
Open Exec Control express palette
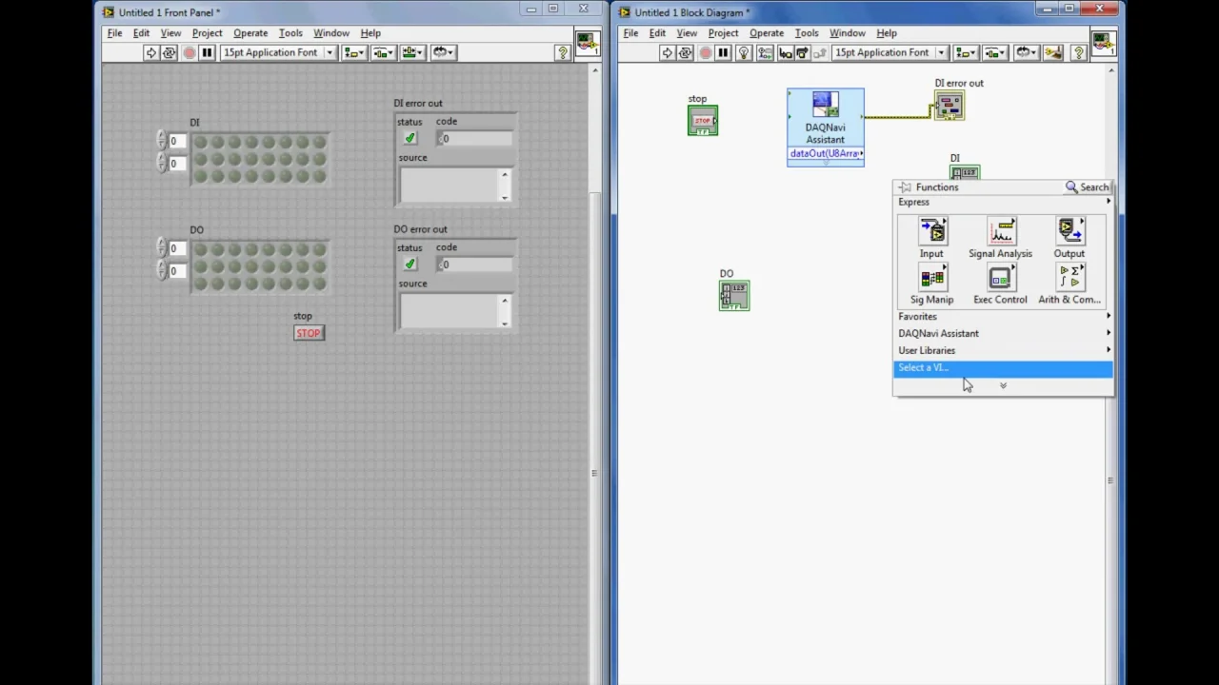tap(1000, 284)
